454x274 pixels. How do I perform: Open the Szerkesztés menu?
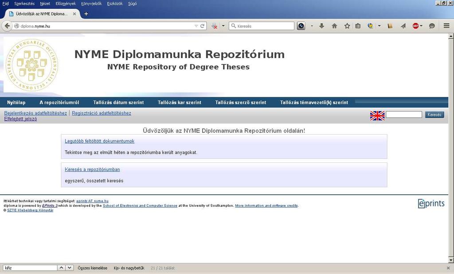point(24,4)
